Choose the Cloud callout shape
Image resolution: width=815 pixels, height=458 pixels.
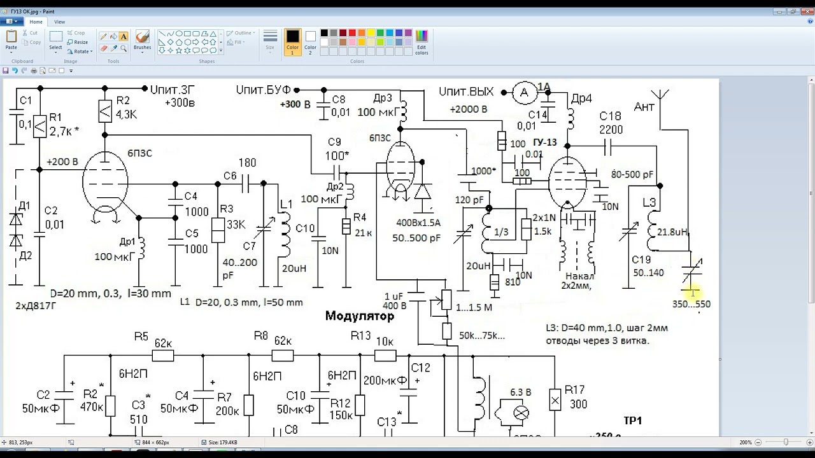coord(213,50)
